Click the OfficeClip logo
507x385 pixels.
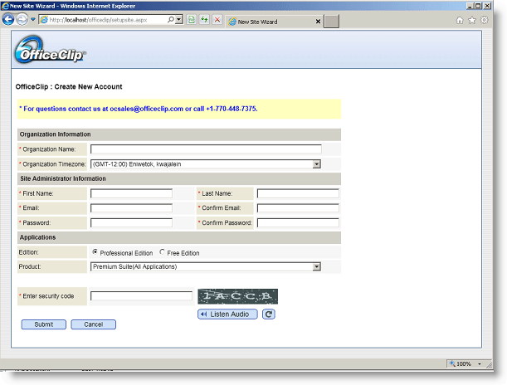pos(50,50)
